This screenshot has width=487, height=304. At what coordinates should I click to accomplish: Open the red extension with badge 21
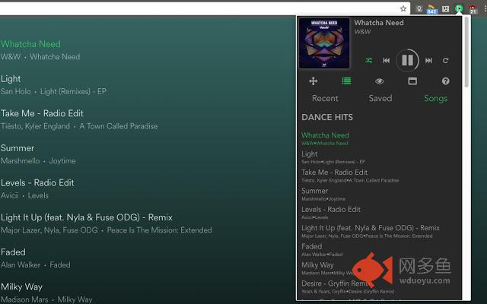473,9
